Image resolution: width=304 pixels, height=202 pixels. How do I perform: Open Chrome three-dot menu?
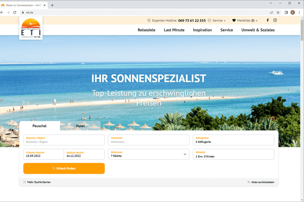coord(299,12)
